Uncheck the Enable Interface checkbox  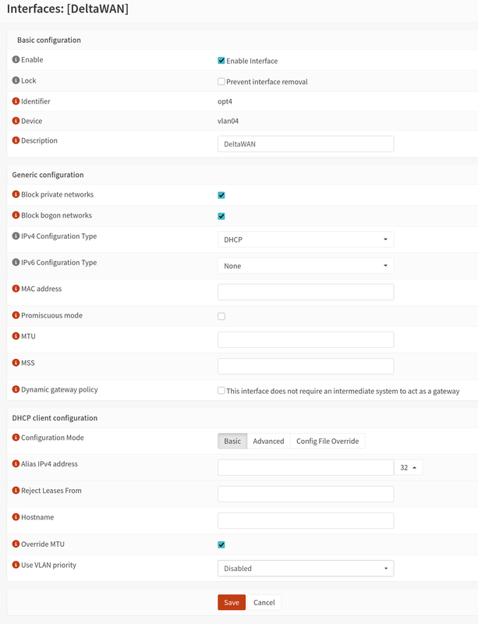221,61
